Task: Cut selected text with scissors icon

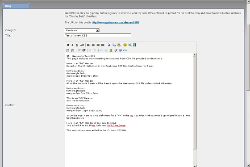Action: [109, 45]
